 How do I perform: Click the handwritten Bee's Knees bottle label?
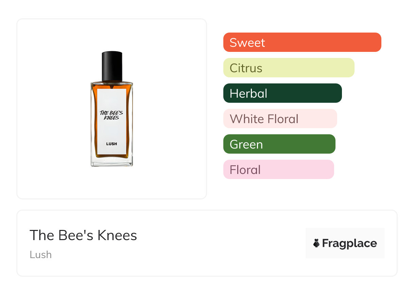(x=109, y=115)
